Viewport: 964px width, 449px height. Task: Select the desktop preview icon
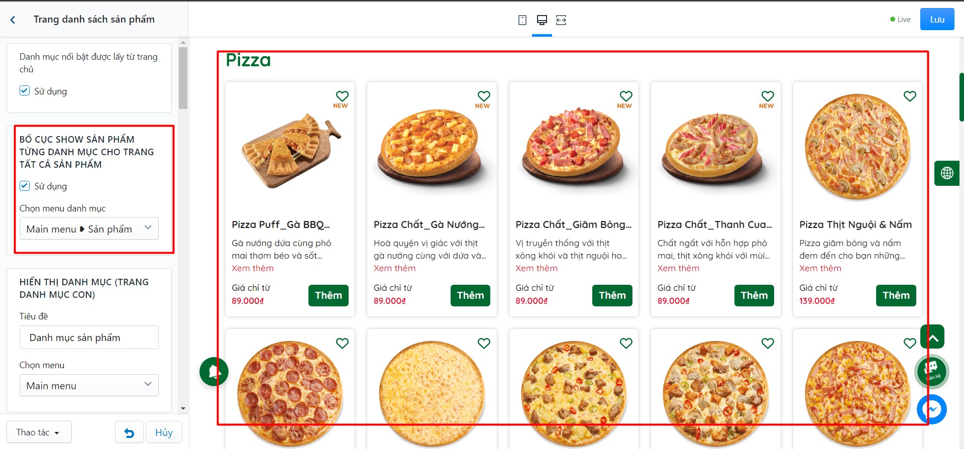(x=542, y=20)
